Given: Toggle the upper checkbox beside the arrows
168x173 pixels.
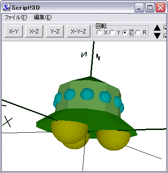Looking at the screenshot, I should click(165, 28).
